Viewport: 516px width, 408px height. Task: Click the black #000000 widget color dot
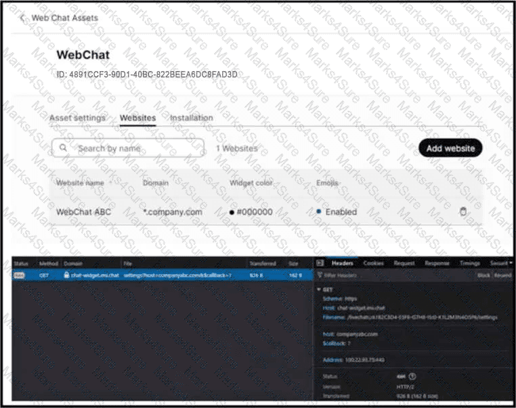pos(232,212)
